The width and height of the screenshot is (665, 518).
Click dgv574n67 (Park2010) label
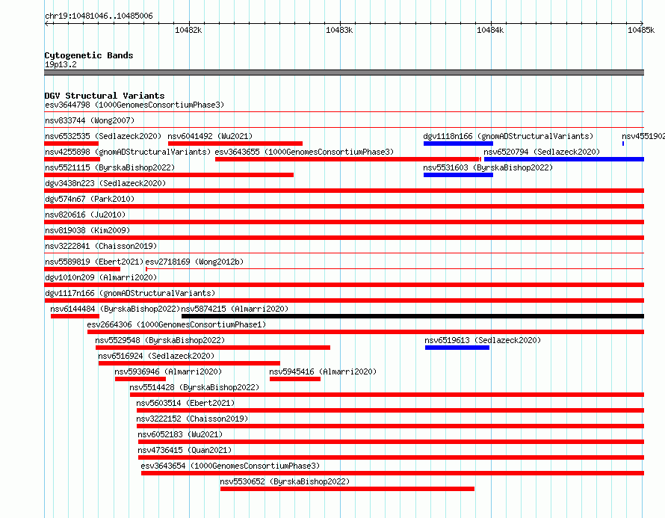click(90, 199)
